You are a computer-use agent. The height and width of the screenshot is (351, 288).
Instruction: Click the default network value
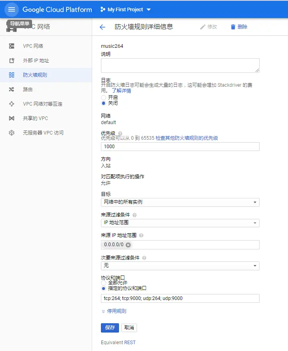pos(108,122)
